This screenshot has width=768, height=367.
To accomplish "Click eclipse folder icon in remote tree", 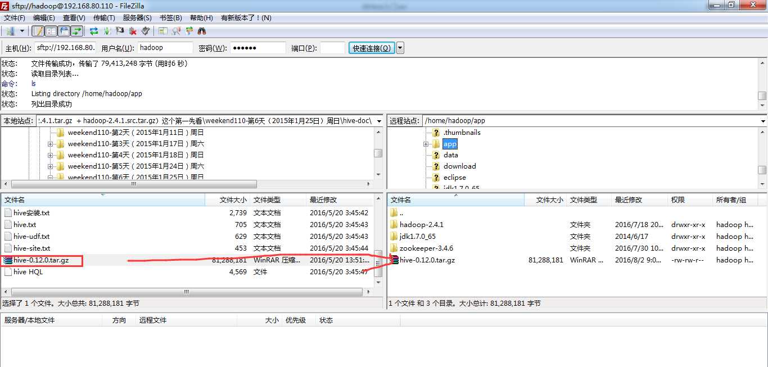I will (x=436, y=178).
